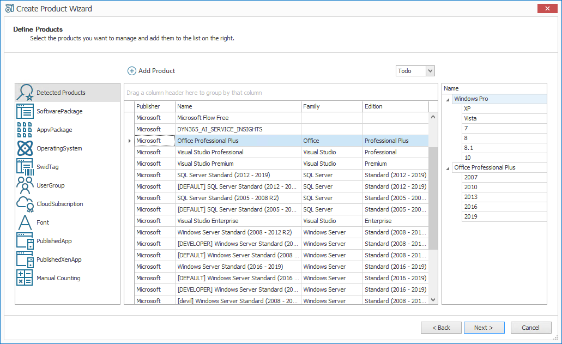
Task: Click the PublishedXenApp icon
Action: click(25, 259)
